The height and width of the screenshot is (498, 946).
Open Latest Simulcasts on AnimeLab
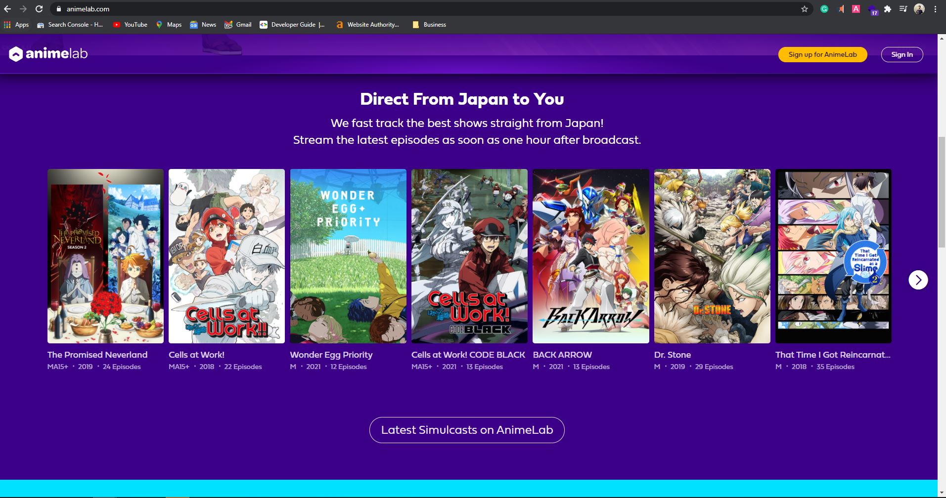click(x=467, y=430)
